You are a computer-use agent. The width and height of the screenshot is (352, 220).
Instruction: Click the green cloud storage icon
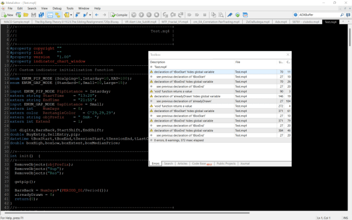click(238, 15)
